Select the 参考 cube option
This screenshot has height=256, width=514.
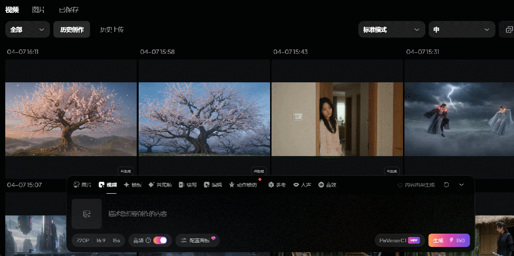(x=277, y=185)
